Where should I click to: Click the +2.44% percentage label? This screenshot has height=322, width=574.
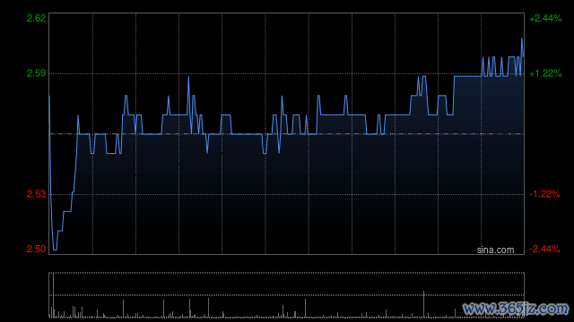pos(545,18)
